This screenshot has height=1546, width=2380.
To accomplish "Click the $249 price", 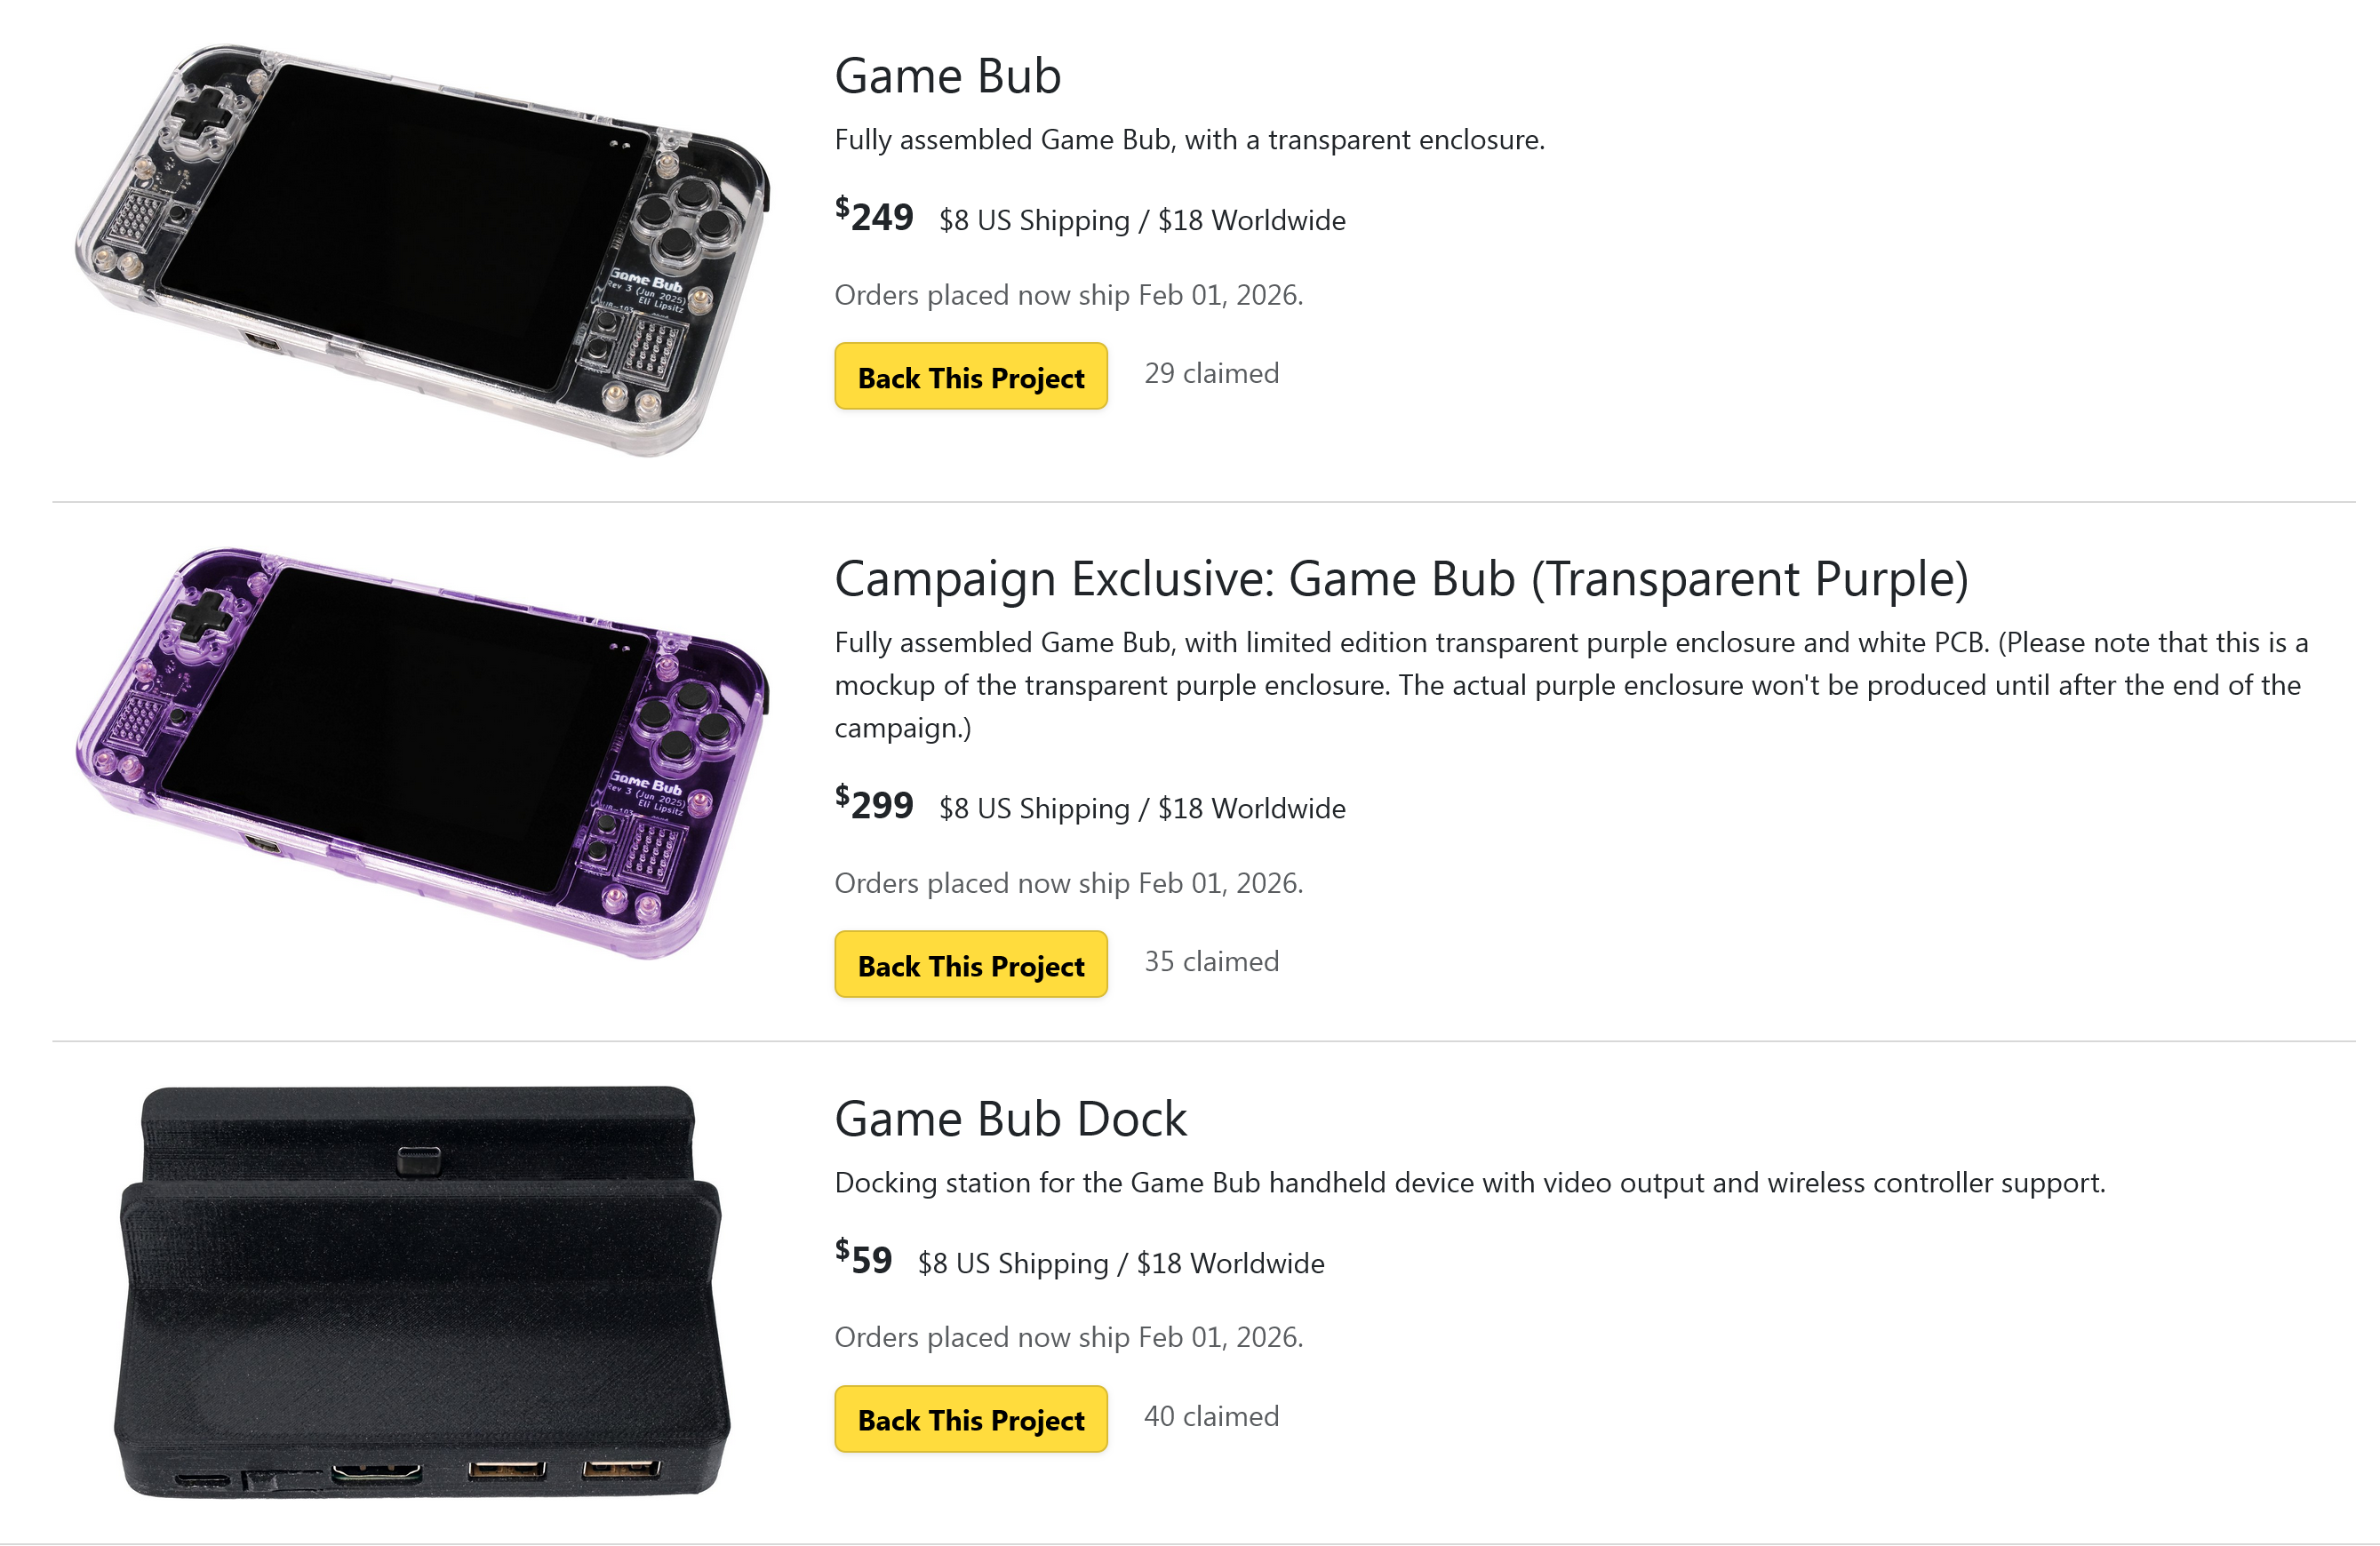I will (x=874, y=216).
